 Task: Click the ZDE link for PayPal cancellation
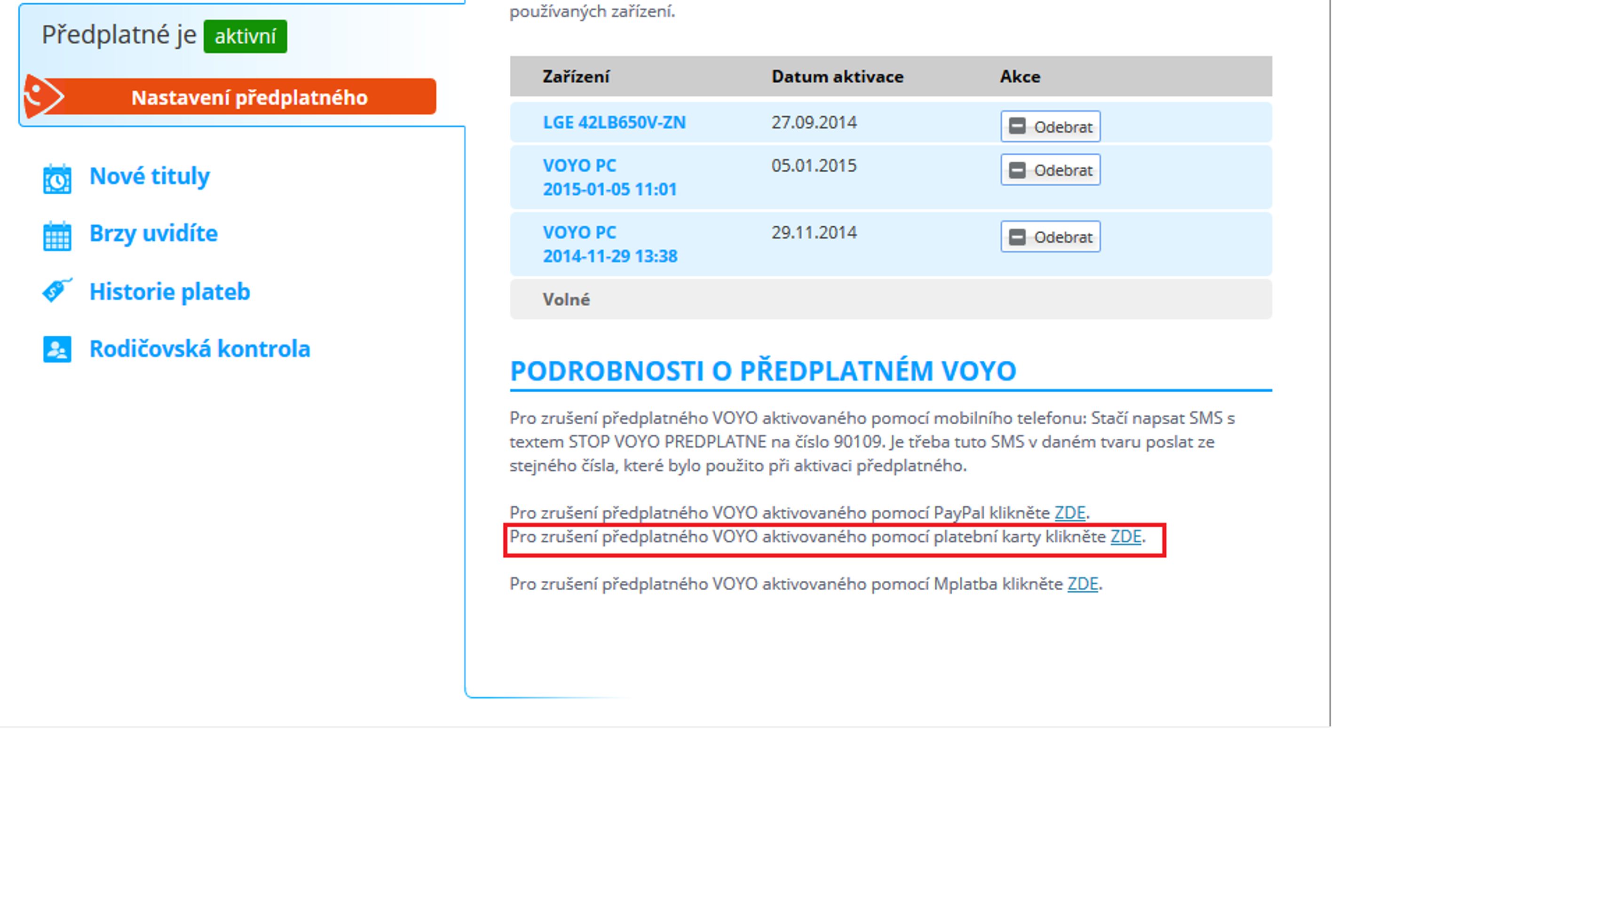tap(1070, 513)
